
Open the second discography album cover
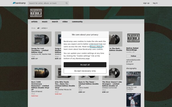click(x=133, y=100)
